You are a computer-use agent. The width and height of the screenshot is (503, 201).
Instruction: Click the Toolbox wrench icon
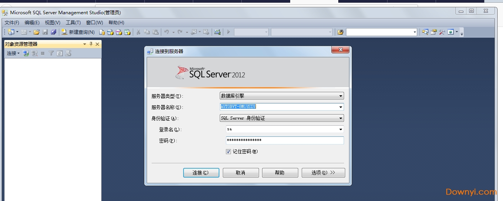coord(442,32)
